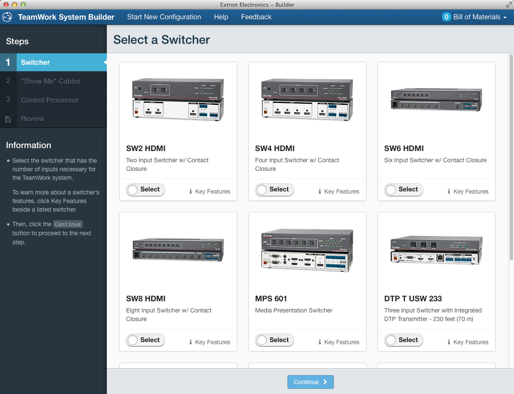The width and height of the screenshot is (514, 394).
Task: Toggle the Select switch for DTP T USW 233
Action: pos(404,340)
